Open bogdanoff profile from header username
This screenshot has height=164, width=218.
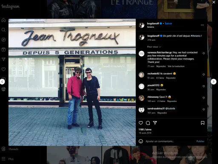153,23
